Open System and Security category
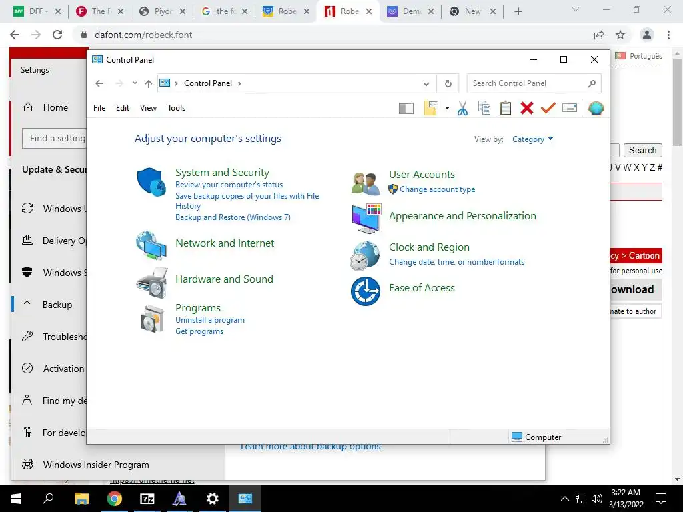 222,173
